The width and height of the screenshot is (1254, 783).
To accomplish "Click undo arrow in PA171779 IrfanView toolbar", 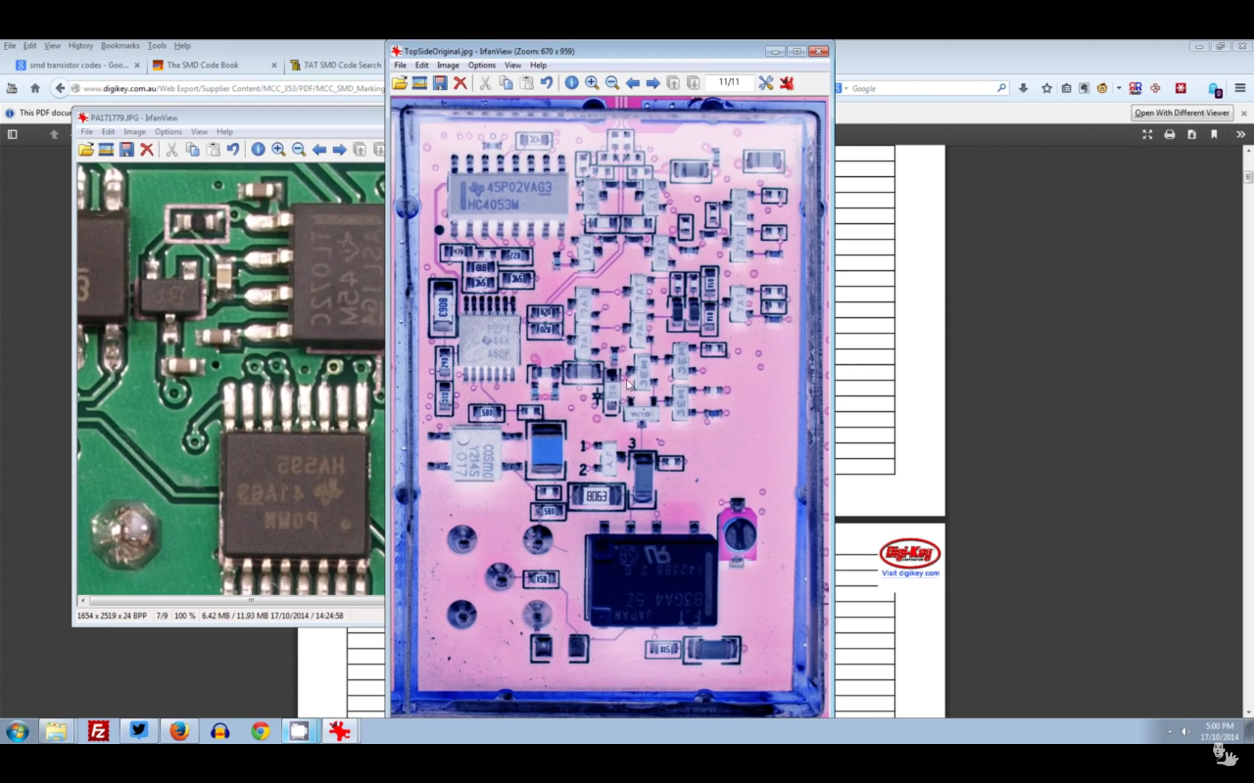I will (233, 149).
